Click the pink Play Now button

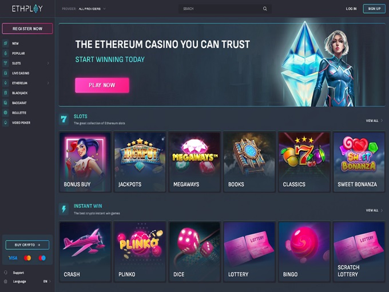[102, 85]
